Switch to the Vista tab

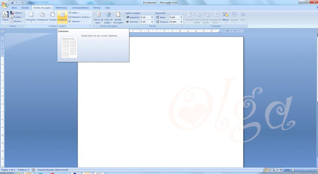pyautogui.click(x=107, y=8)
